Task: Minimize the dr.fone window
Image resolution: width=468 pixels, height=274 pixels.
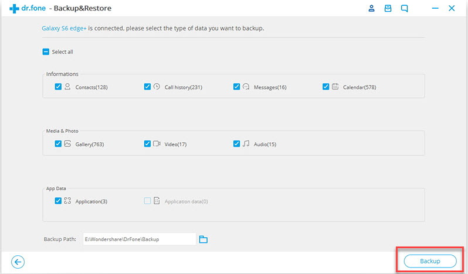Action: pyautogui.click(x=435, y=8)
